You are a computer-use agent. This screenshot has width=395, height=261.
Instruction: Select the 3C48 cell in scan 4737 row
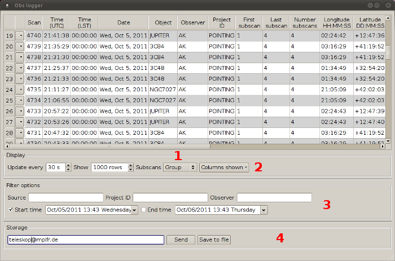[x=163, y=68]
